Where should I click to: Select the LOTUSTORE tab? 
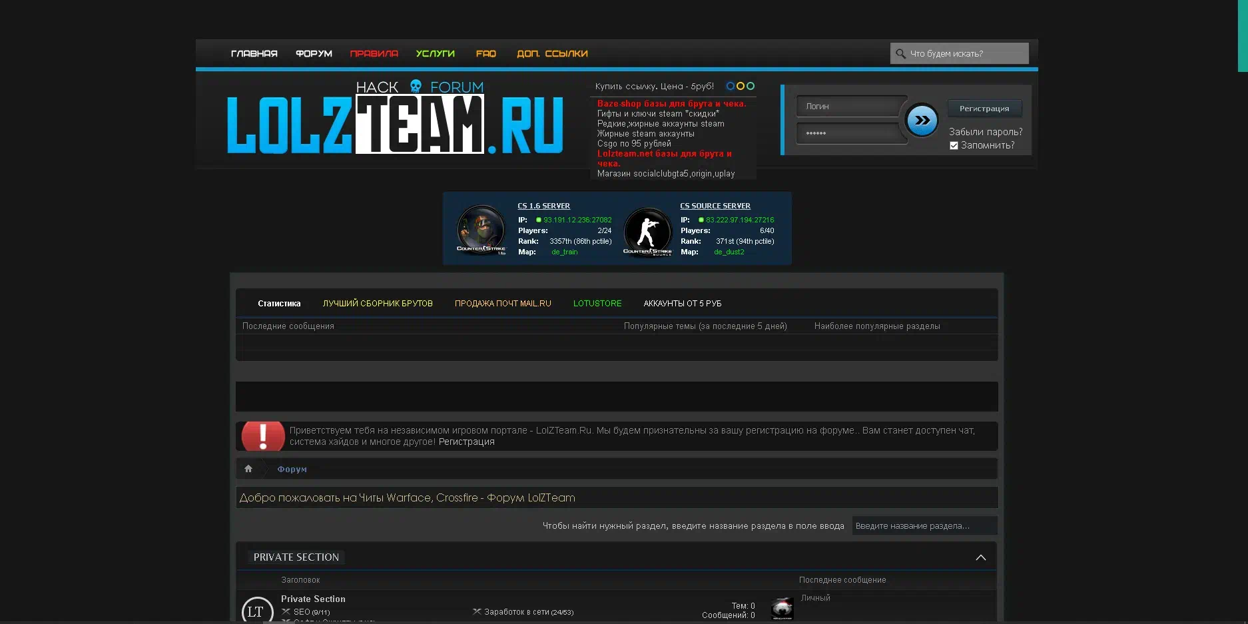597,303
